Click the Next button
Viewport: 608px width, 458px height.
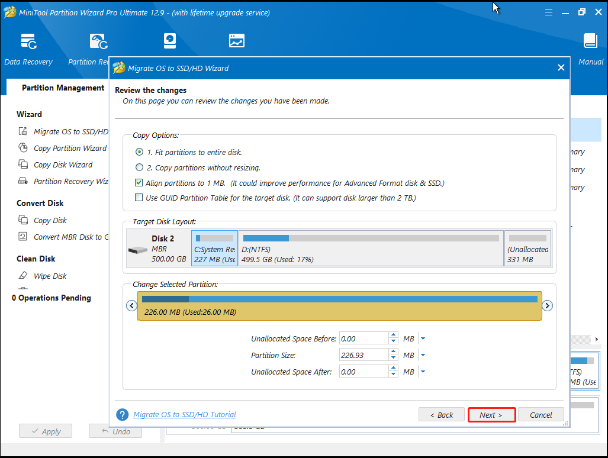(491, 415)
